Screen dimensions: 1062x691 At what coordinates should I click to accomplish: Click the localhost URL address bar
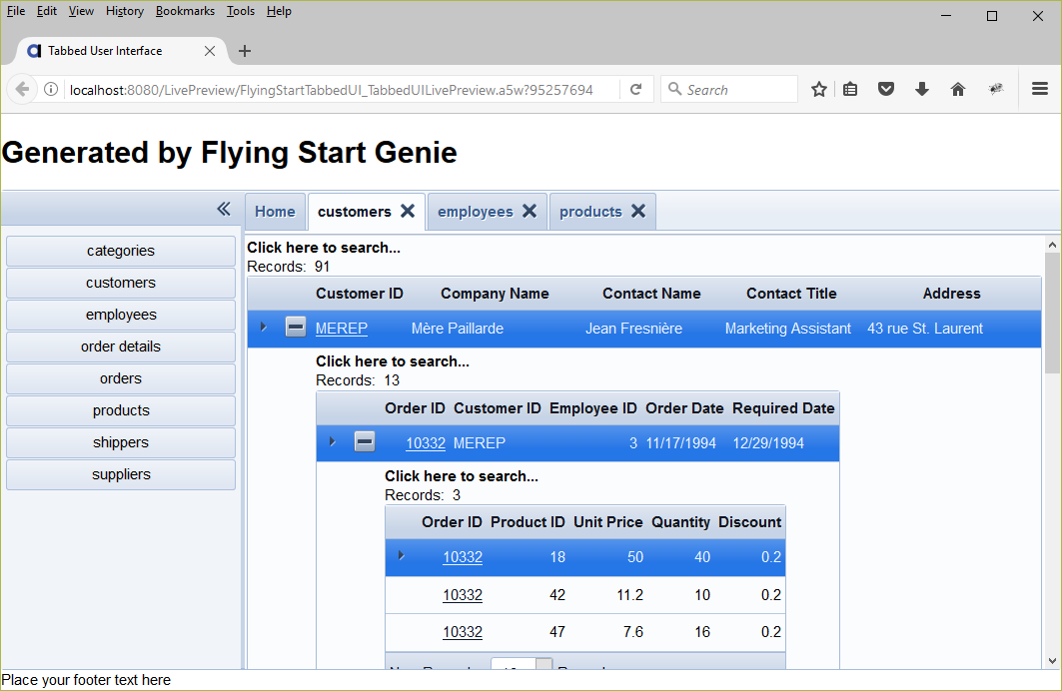coord(332,90)
